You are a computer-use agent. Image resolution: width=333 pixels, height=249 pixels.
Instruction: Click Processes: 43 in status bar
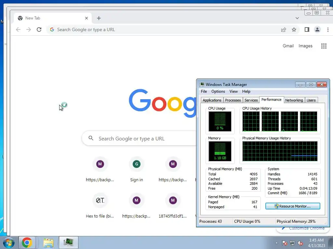click(210, 221)
